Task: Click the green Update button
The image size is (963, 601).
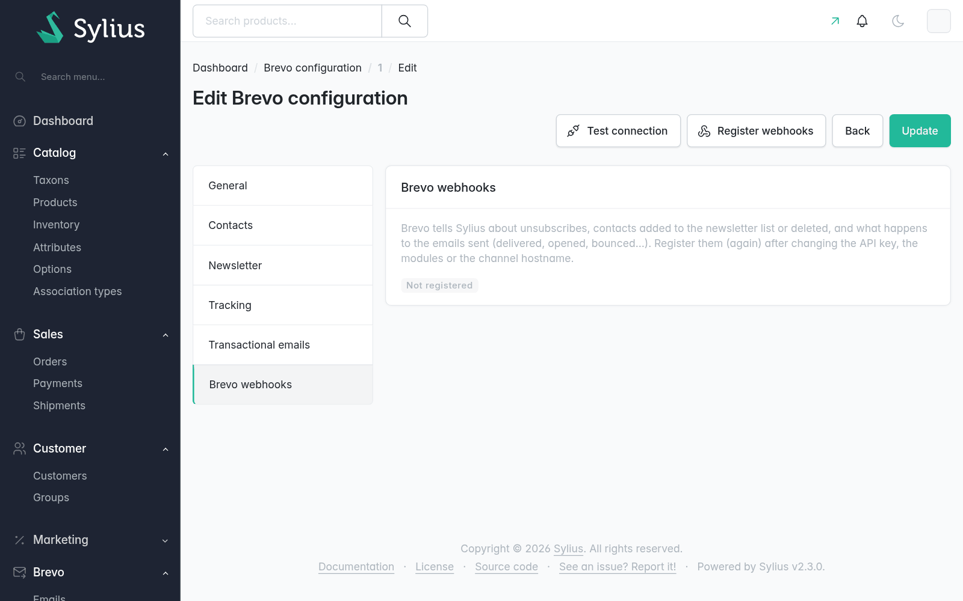Action: [920, 131]
